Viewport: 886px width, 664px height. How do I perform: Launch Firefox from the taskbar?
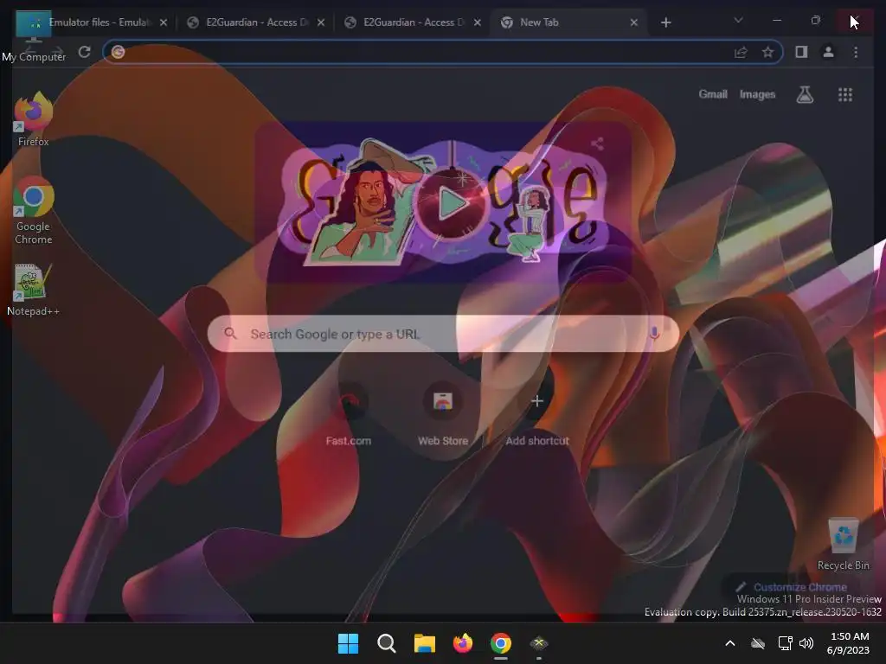[x=463, y=643]
